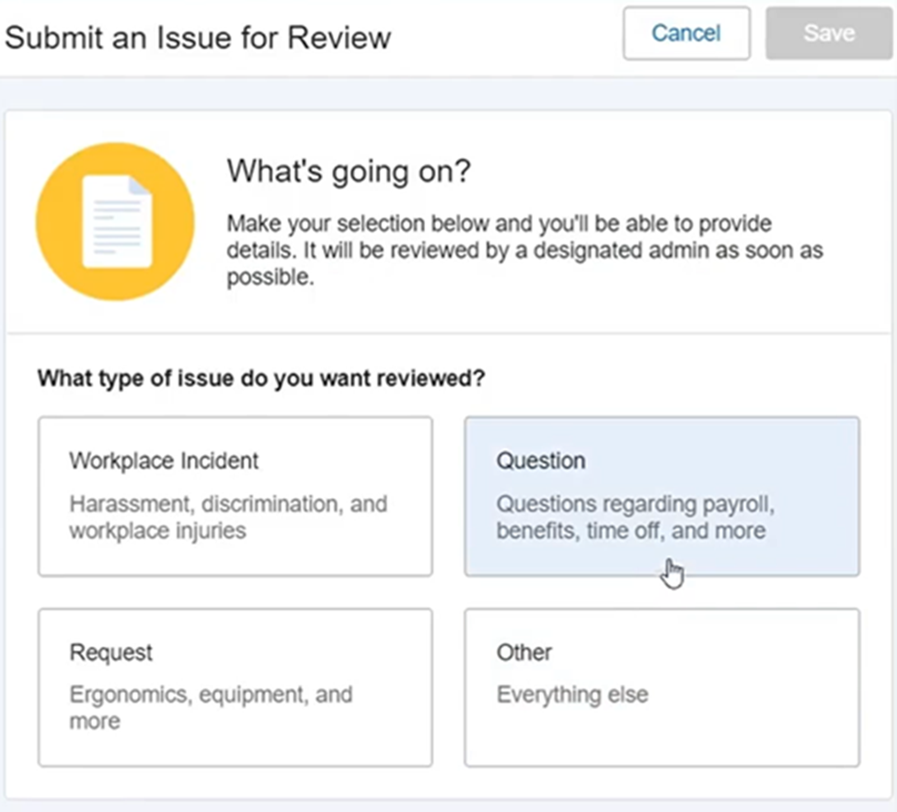Click the "Everything else" description text

click(572, 694)
